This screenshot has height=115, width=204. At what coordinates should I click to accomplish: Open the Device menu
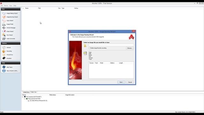pos(6,6)
